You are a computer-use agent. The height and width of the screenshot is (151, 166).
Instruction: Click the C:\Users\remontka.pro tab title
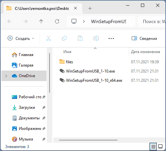[42, 9]
